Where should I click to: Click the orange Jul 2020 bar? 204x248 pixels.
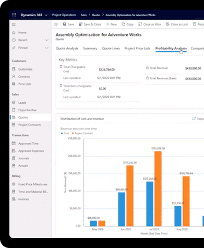coord(158,188)
